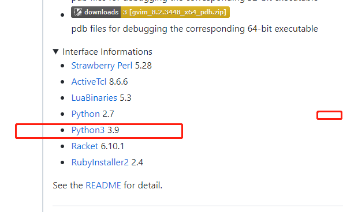
Task: Visit the LuaBinaries link
Action: [x=94, y=98]
